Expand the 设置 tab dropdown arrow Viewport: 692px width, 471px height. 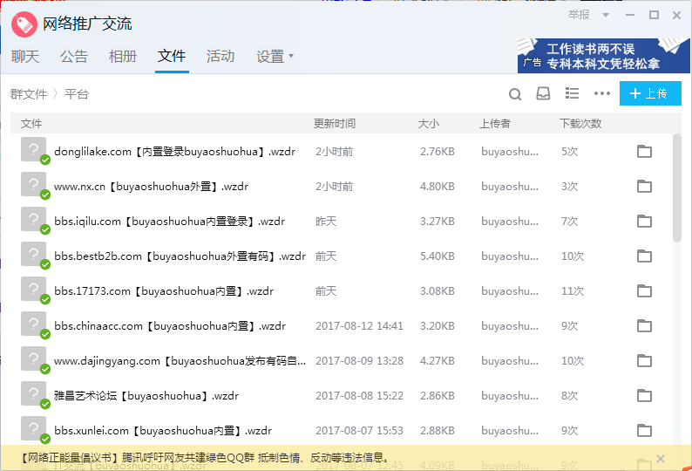click(x=291, y=56)
